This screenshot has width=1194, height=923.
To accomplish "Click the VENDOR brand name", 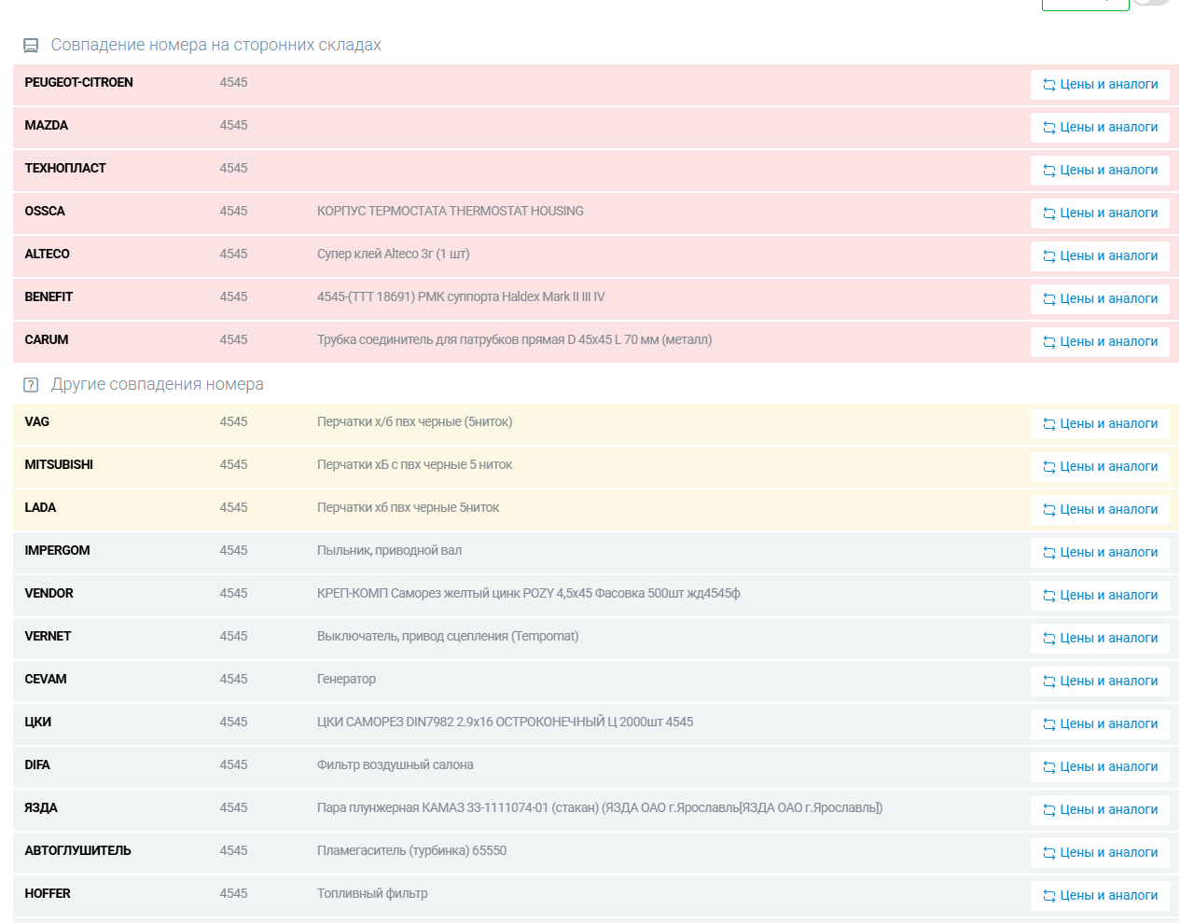I will coord(49,594).
